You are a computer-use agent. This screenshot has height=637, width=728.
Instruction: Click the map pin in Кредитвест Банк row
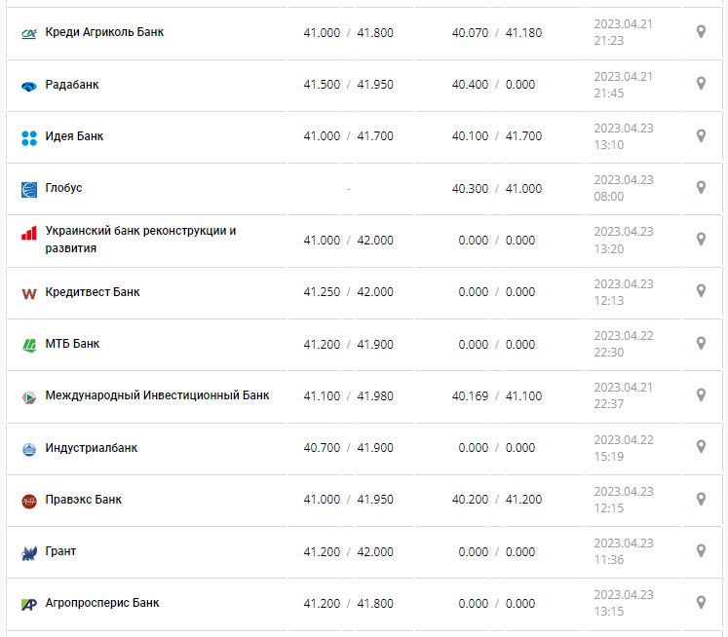701,291
